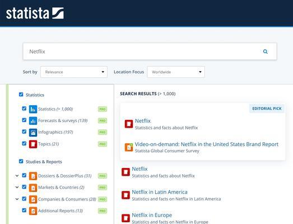Click PRO badge on Topics row
The image size is (293, 224).
tap(103, 144)
